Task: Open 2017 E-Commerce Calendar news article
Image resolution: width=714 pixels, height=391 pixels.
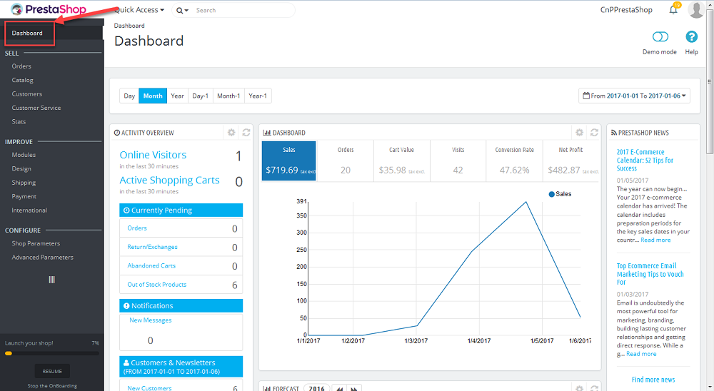Action: 645,160
